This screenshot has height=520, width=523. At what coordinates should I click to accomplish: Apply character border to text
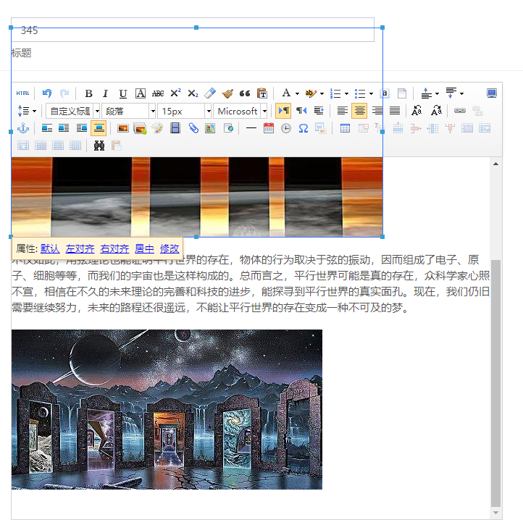[141, 93]
